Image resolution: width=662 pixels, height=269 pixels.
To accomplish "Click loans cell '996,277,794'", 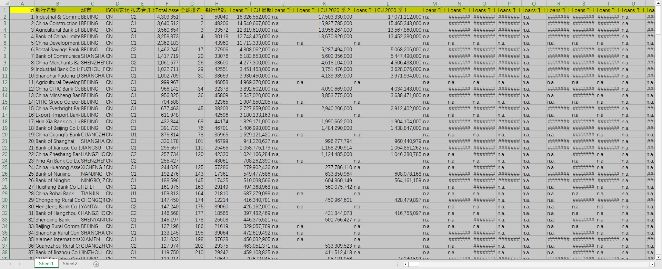I will tap(324, 141).
